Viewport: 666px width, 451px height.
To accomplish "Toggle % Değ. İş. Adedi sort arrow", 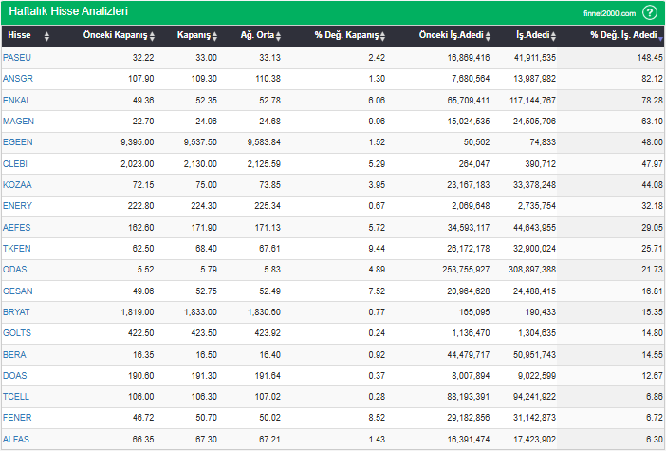I will point(660,39).
